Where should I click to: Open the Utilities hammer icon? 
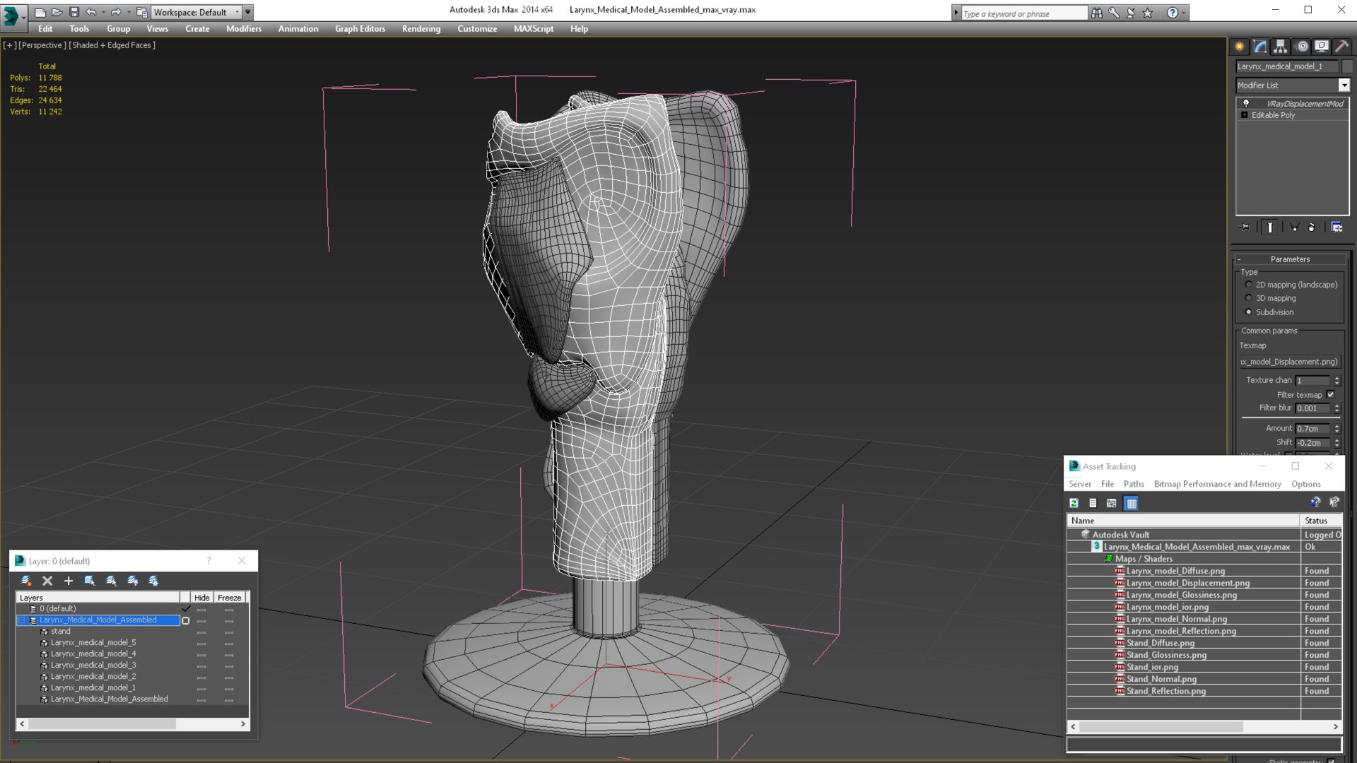tap(1341, 47)
